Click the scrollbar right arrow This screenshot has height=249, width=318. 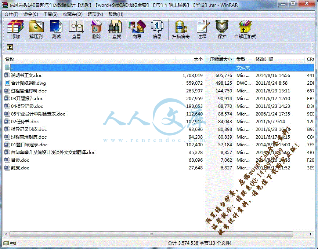(311, 234)
